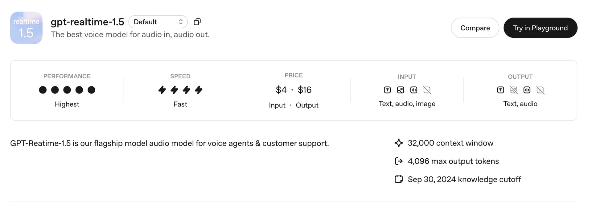Click the knowledge cutoff calendar icon
The height and width of the screenshot is (202, 592).
(x=399, y=179)
